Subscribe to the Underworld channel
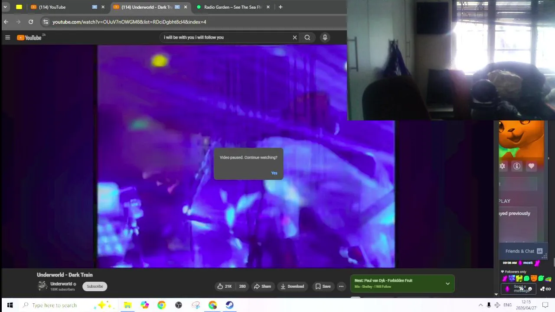 click(95, 286)
